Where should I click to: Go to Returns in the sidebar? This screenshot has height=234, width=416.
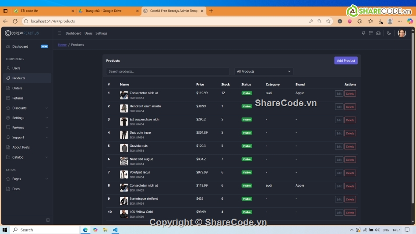(x=18, y=98)
